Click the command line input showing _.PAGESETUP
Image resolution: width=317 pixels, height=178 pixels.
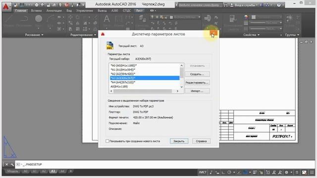(165, 165)
